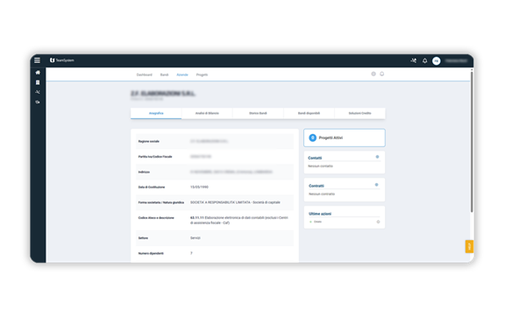Open notifications bell in dark header

(425, 60)
